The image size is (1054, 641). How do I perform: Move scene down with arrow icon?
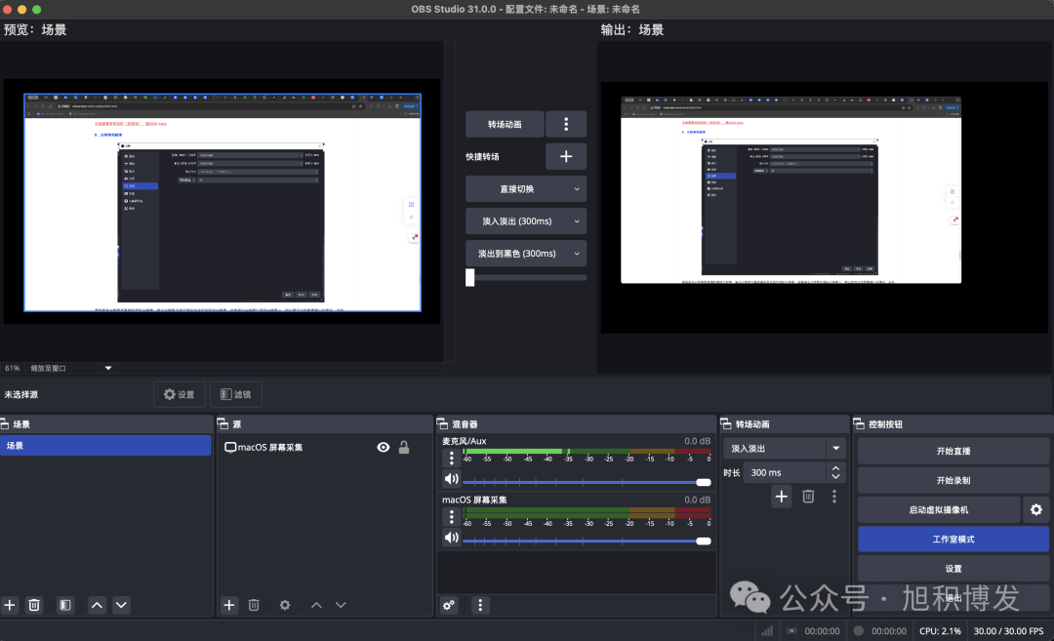pos(121,605)
